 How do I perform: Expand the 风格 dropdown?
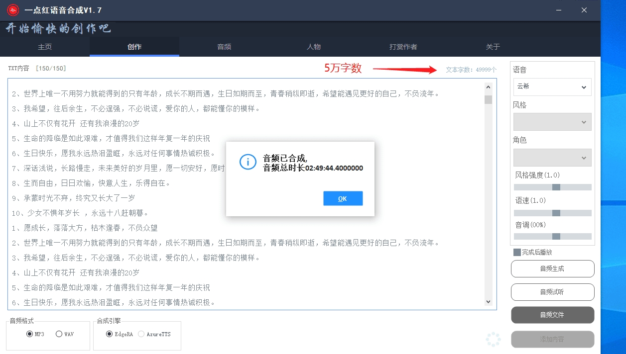552,122
